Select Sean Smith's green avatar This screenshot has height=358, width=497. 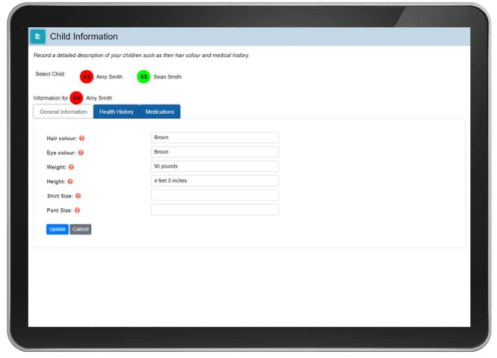tap(143, 77)
